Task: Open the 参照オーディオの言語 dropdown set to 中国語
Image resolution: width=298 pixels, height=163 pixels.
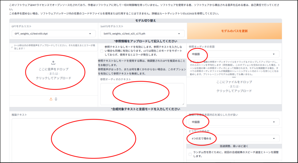Action: (233, 54)
